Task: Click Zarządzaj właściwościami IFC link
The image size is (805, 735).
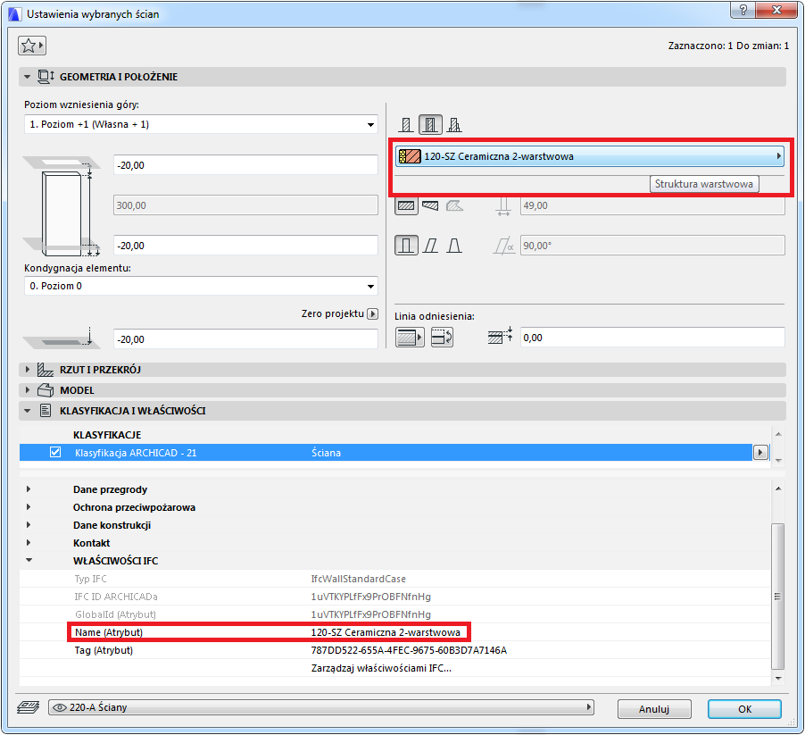Action: point(380,667)
